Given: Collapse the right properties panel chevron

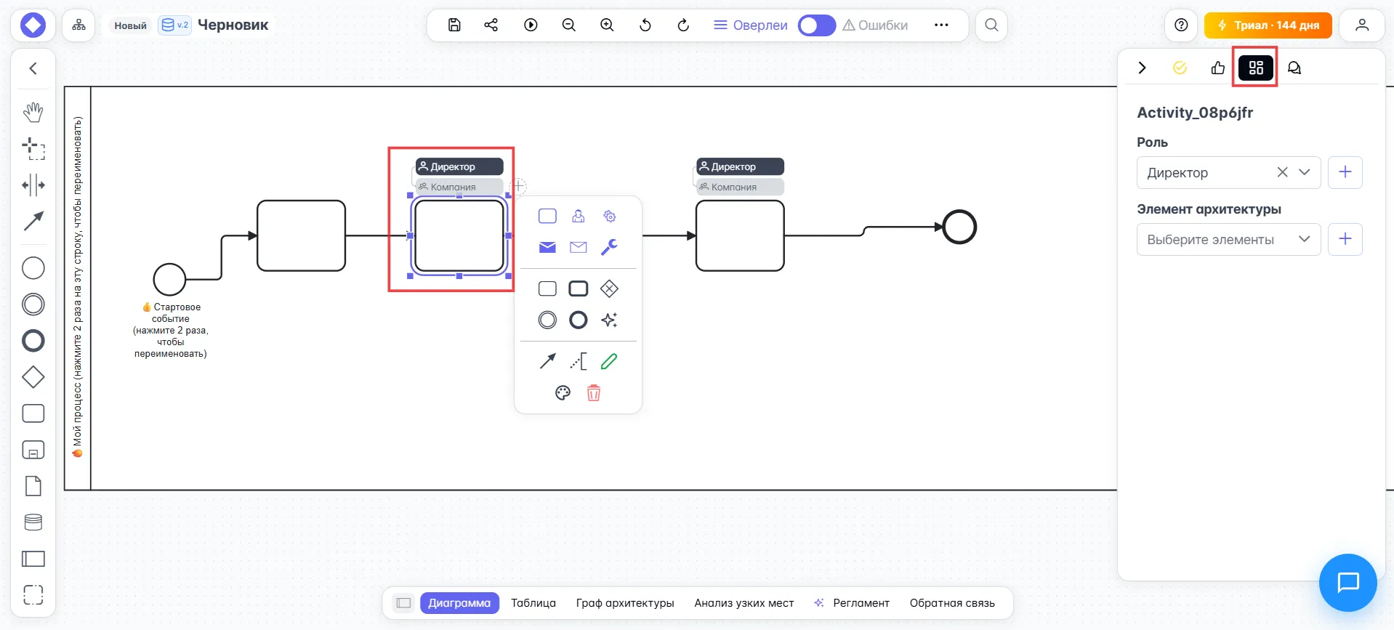Looking at the screenshot, I should click(x=1142, y=68).
